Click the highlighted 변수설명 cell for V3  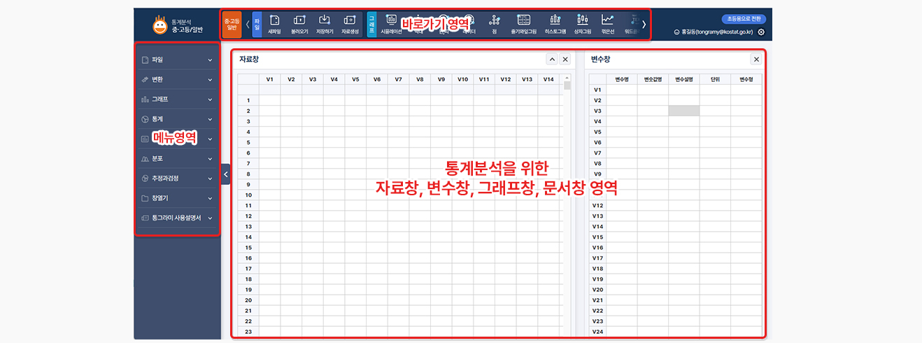coord(683,111)
